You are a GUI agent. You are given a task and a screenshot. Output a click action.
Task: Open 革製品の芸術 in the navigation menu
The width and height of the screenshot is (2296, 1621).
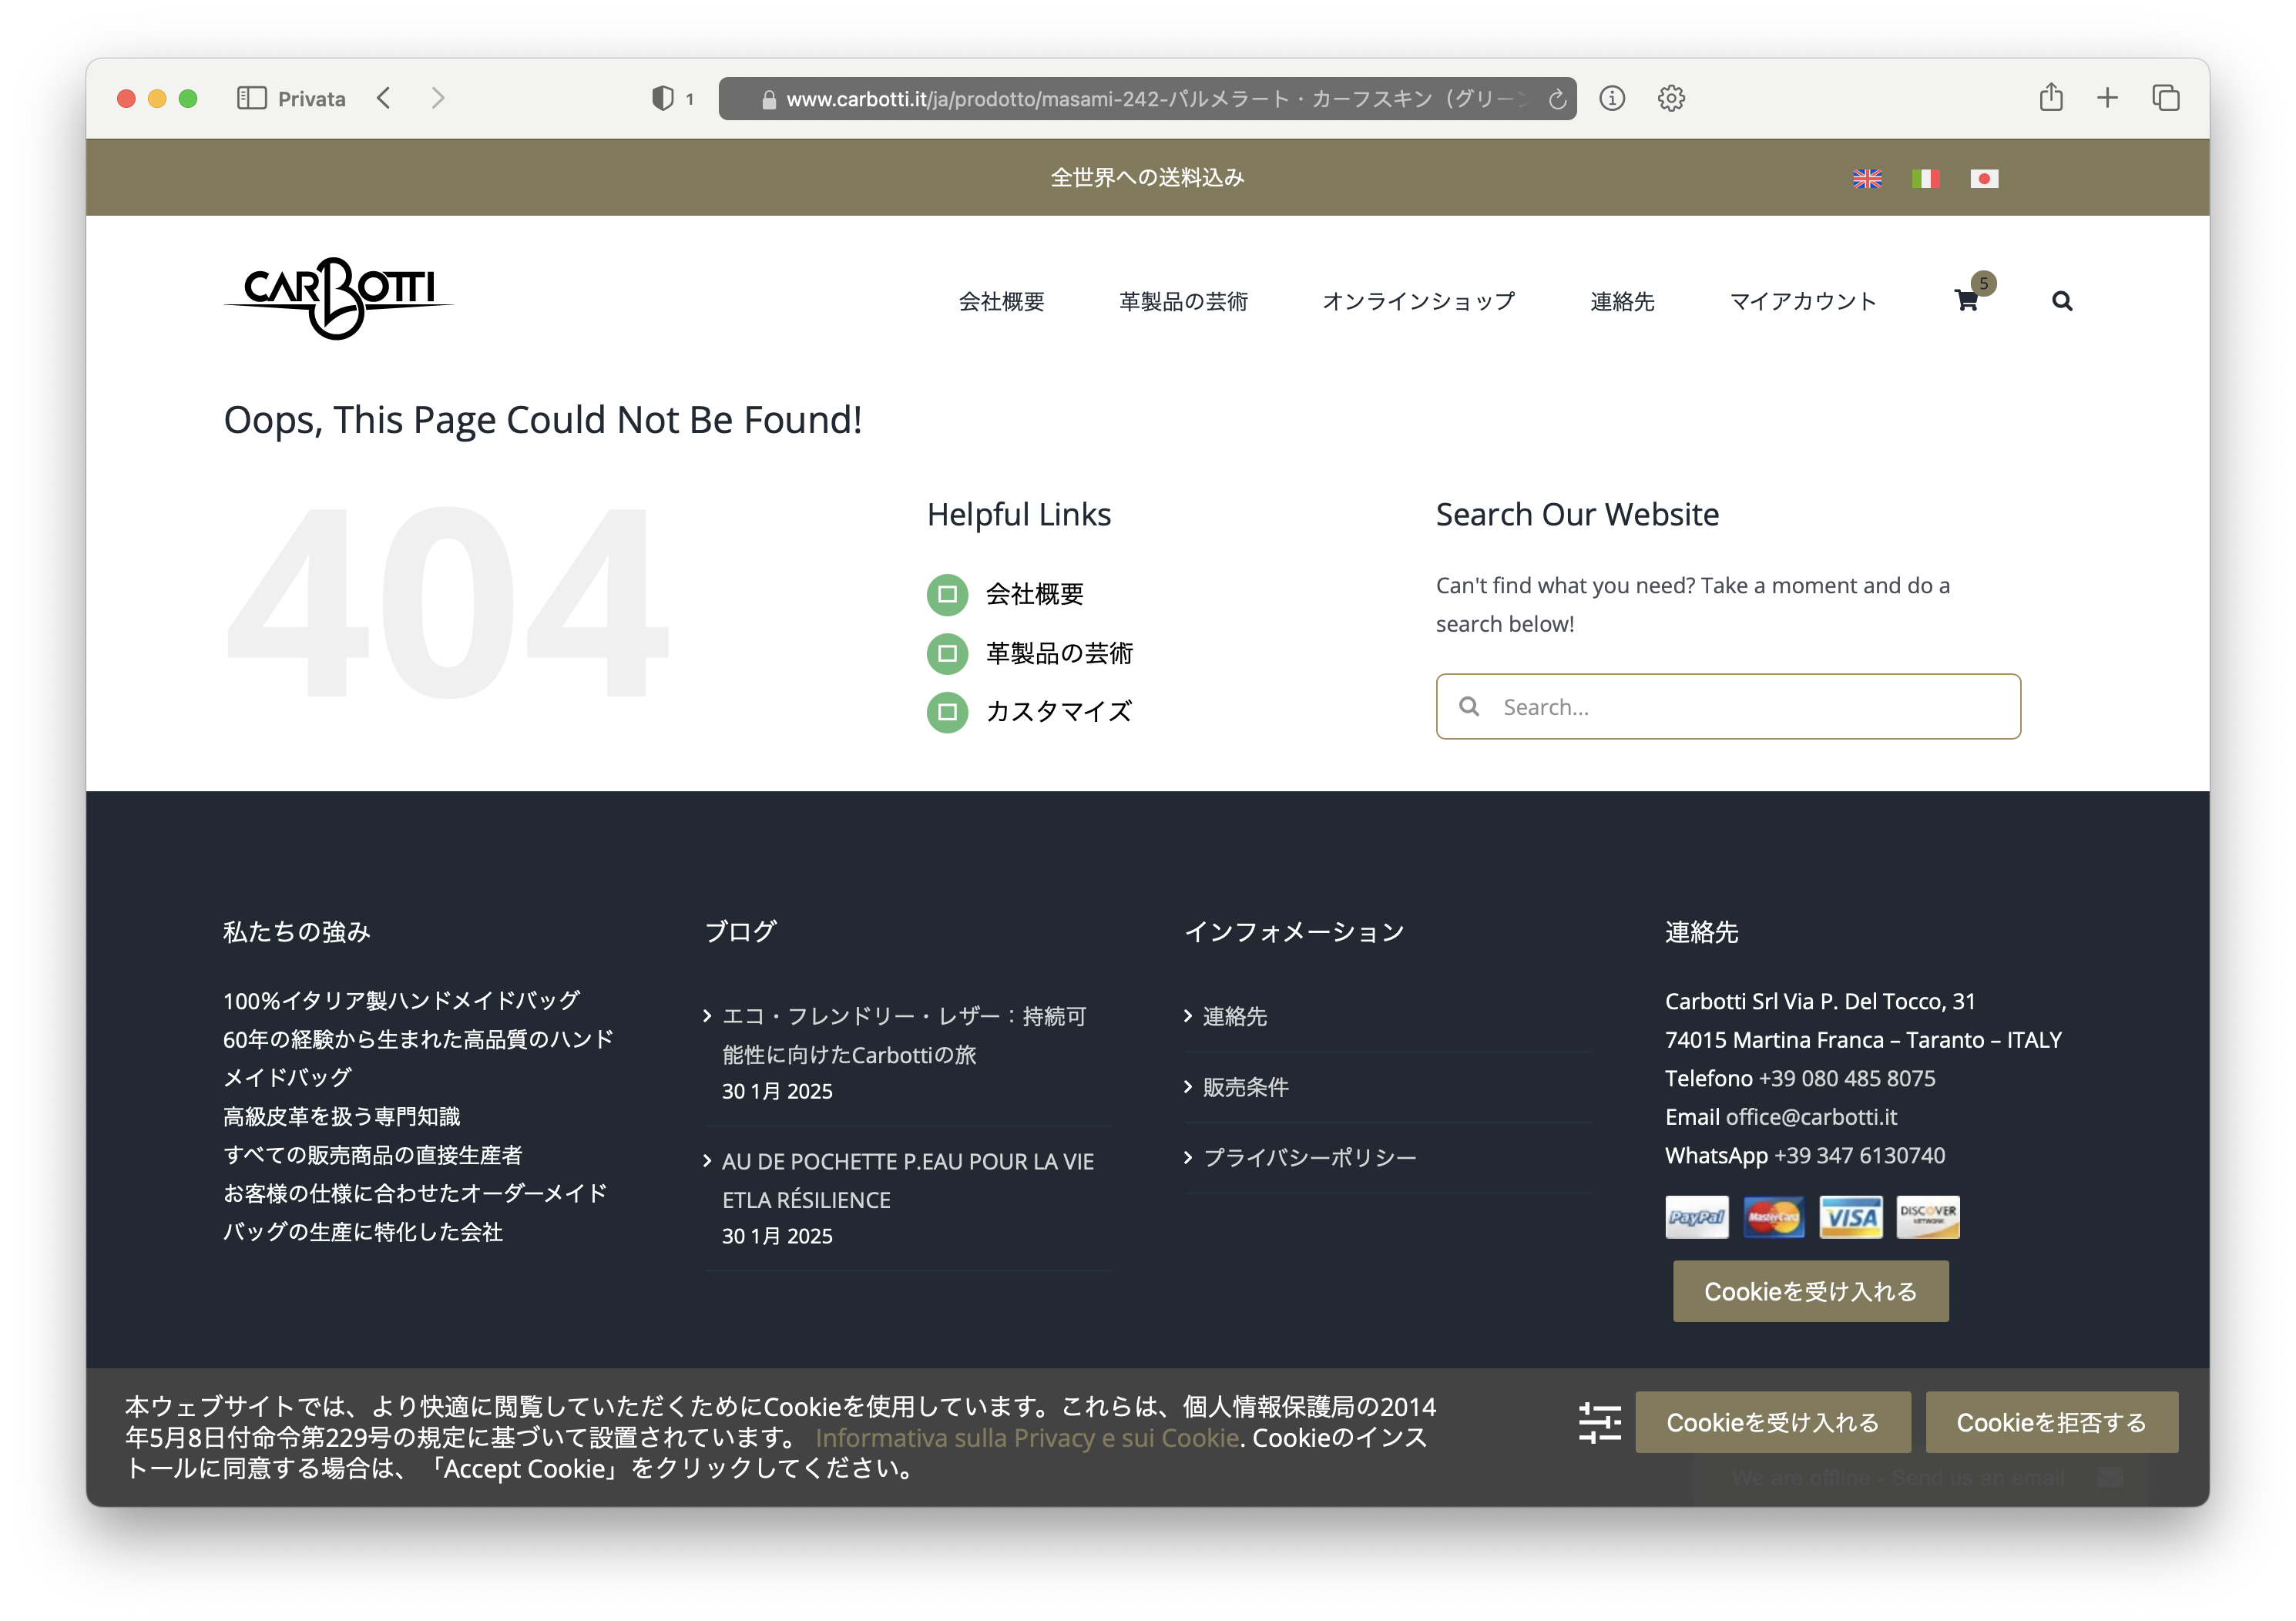[x=1183, y=301]
